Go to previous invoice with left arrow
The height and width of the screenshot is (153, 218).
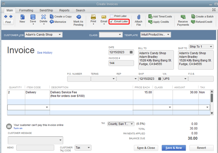click(6, 16)
